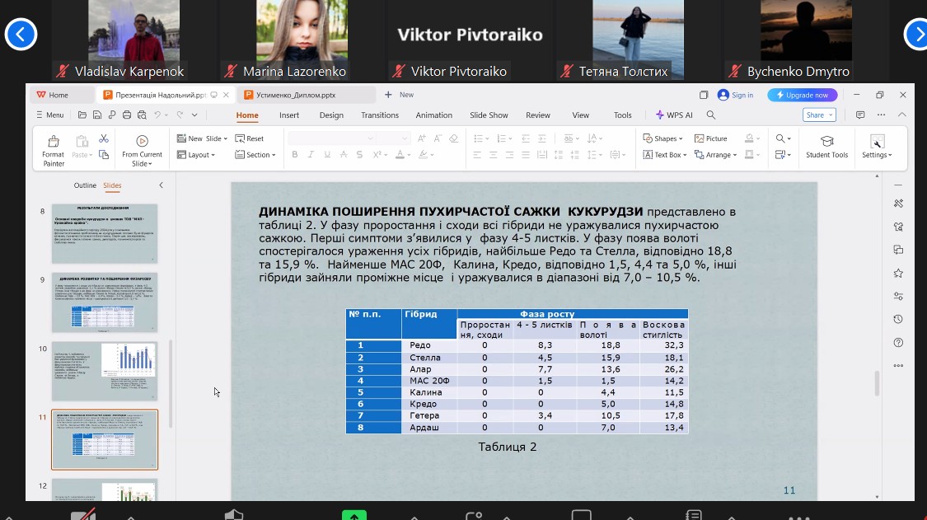
Task: Open the three-dots more options in ribbon bar
Action: tap(882, 115)
